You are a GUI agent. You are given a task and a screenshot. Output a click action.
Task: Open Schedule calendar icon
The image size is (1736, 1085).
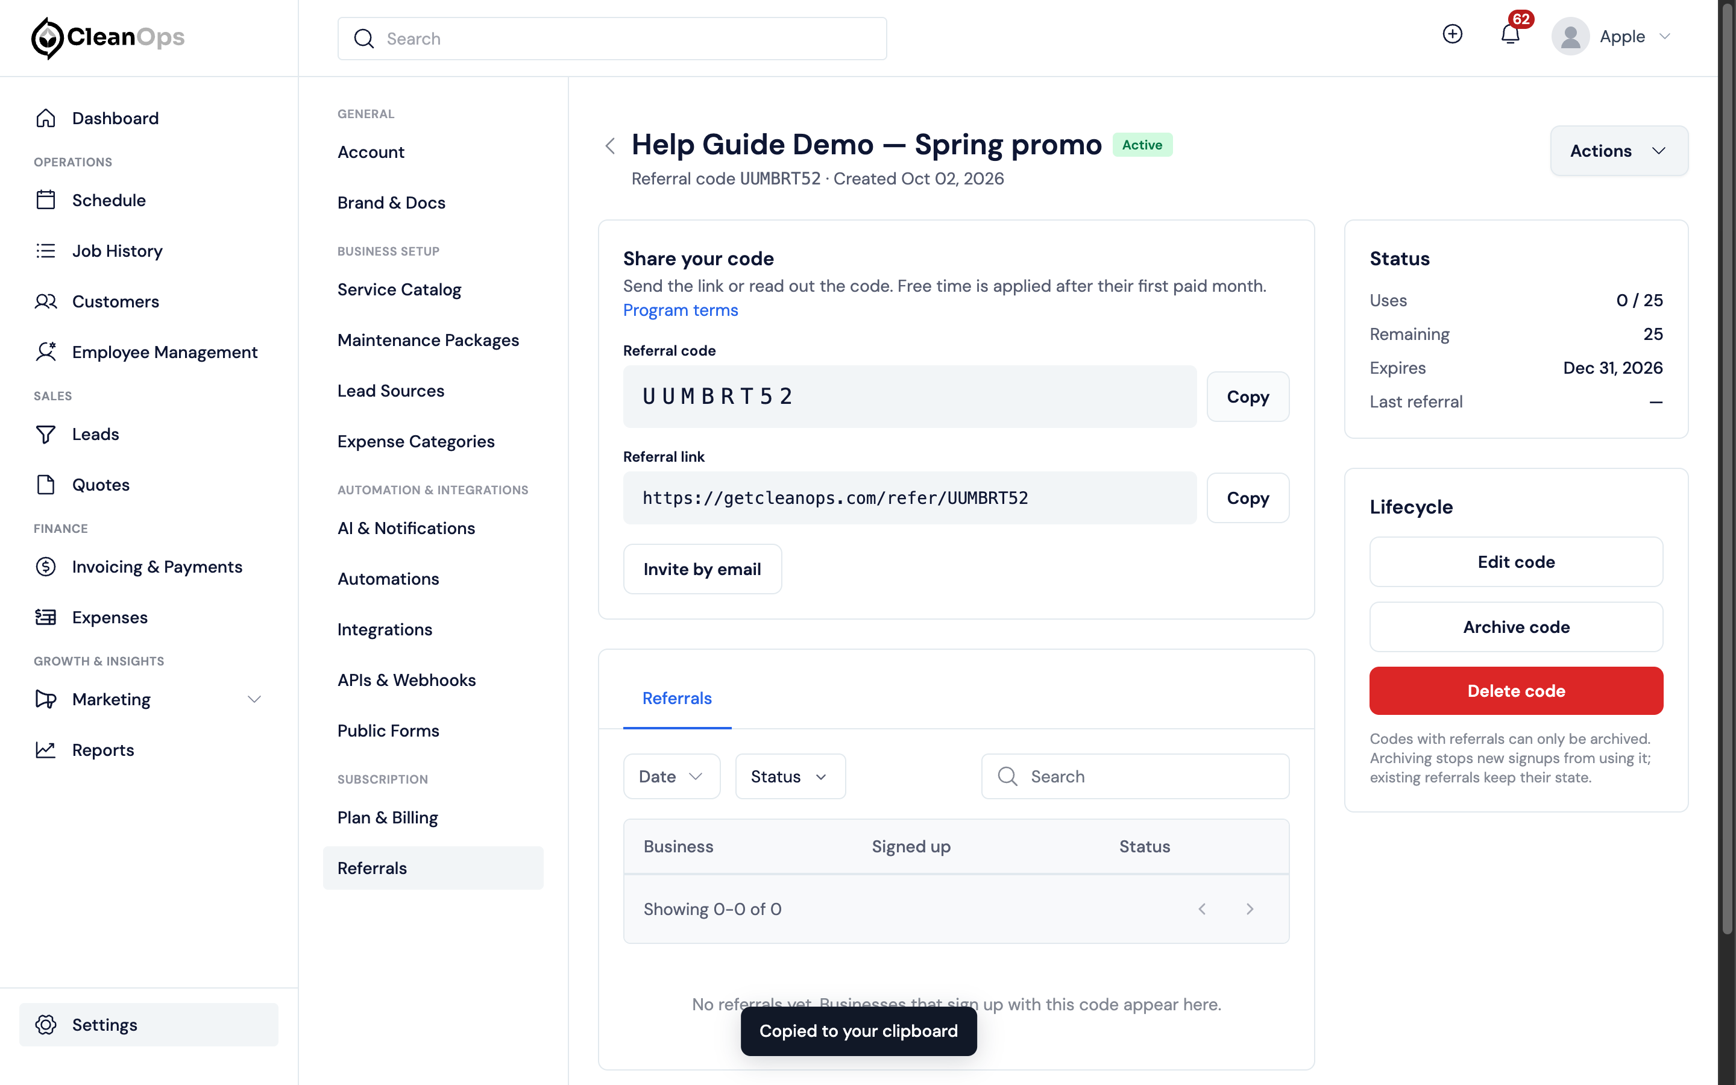click(x=46, y=200)
